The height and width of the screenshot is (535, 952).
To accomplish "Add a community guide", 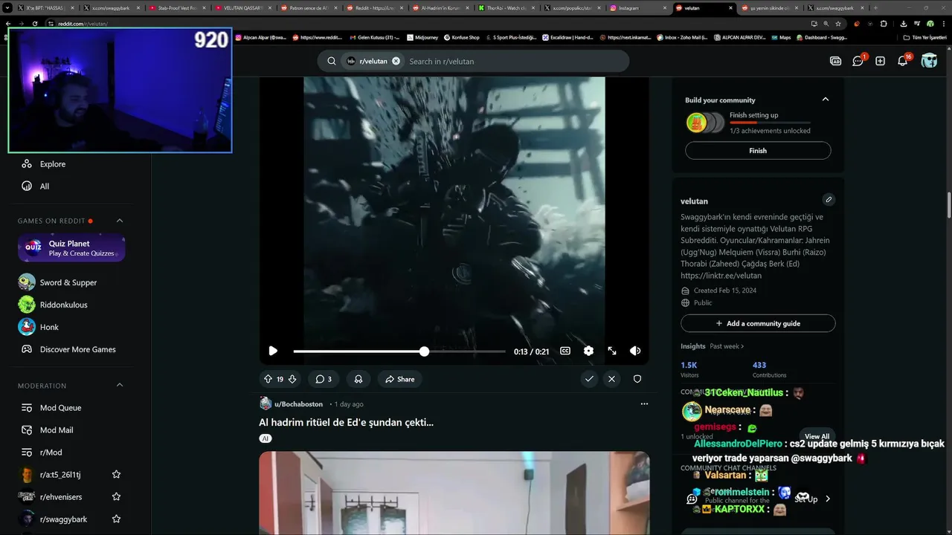I will (x=758, y=323).
